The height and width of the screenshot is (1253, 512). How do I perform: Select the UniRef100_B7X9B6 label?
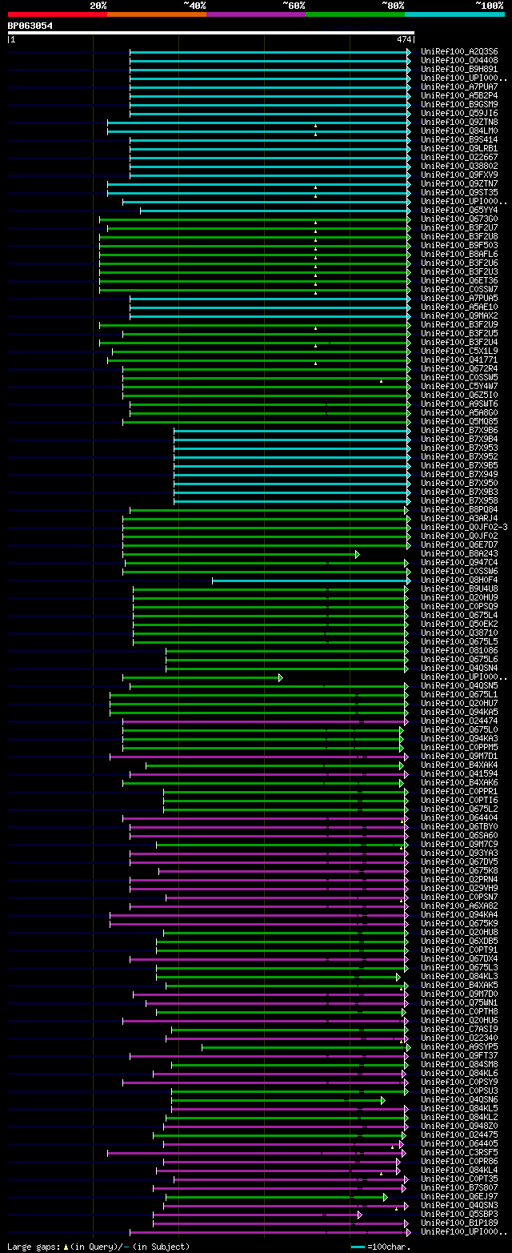coord(461,430)
